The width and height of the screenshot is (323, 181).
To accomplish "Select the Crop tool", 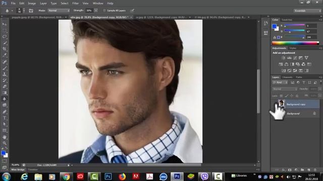I will click(5, 49).
